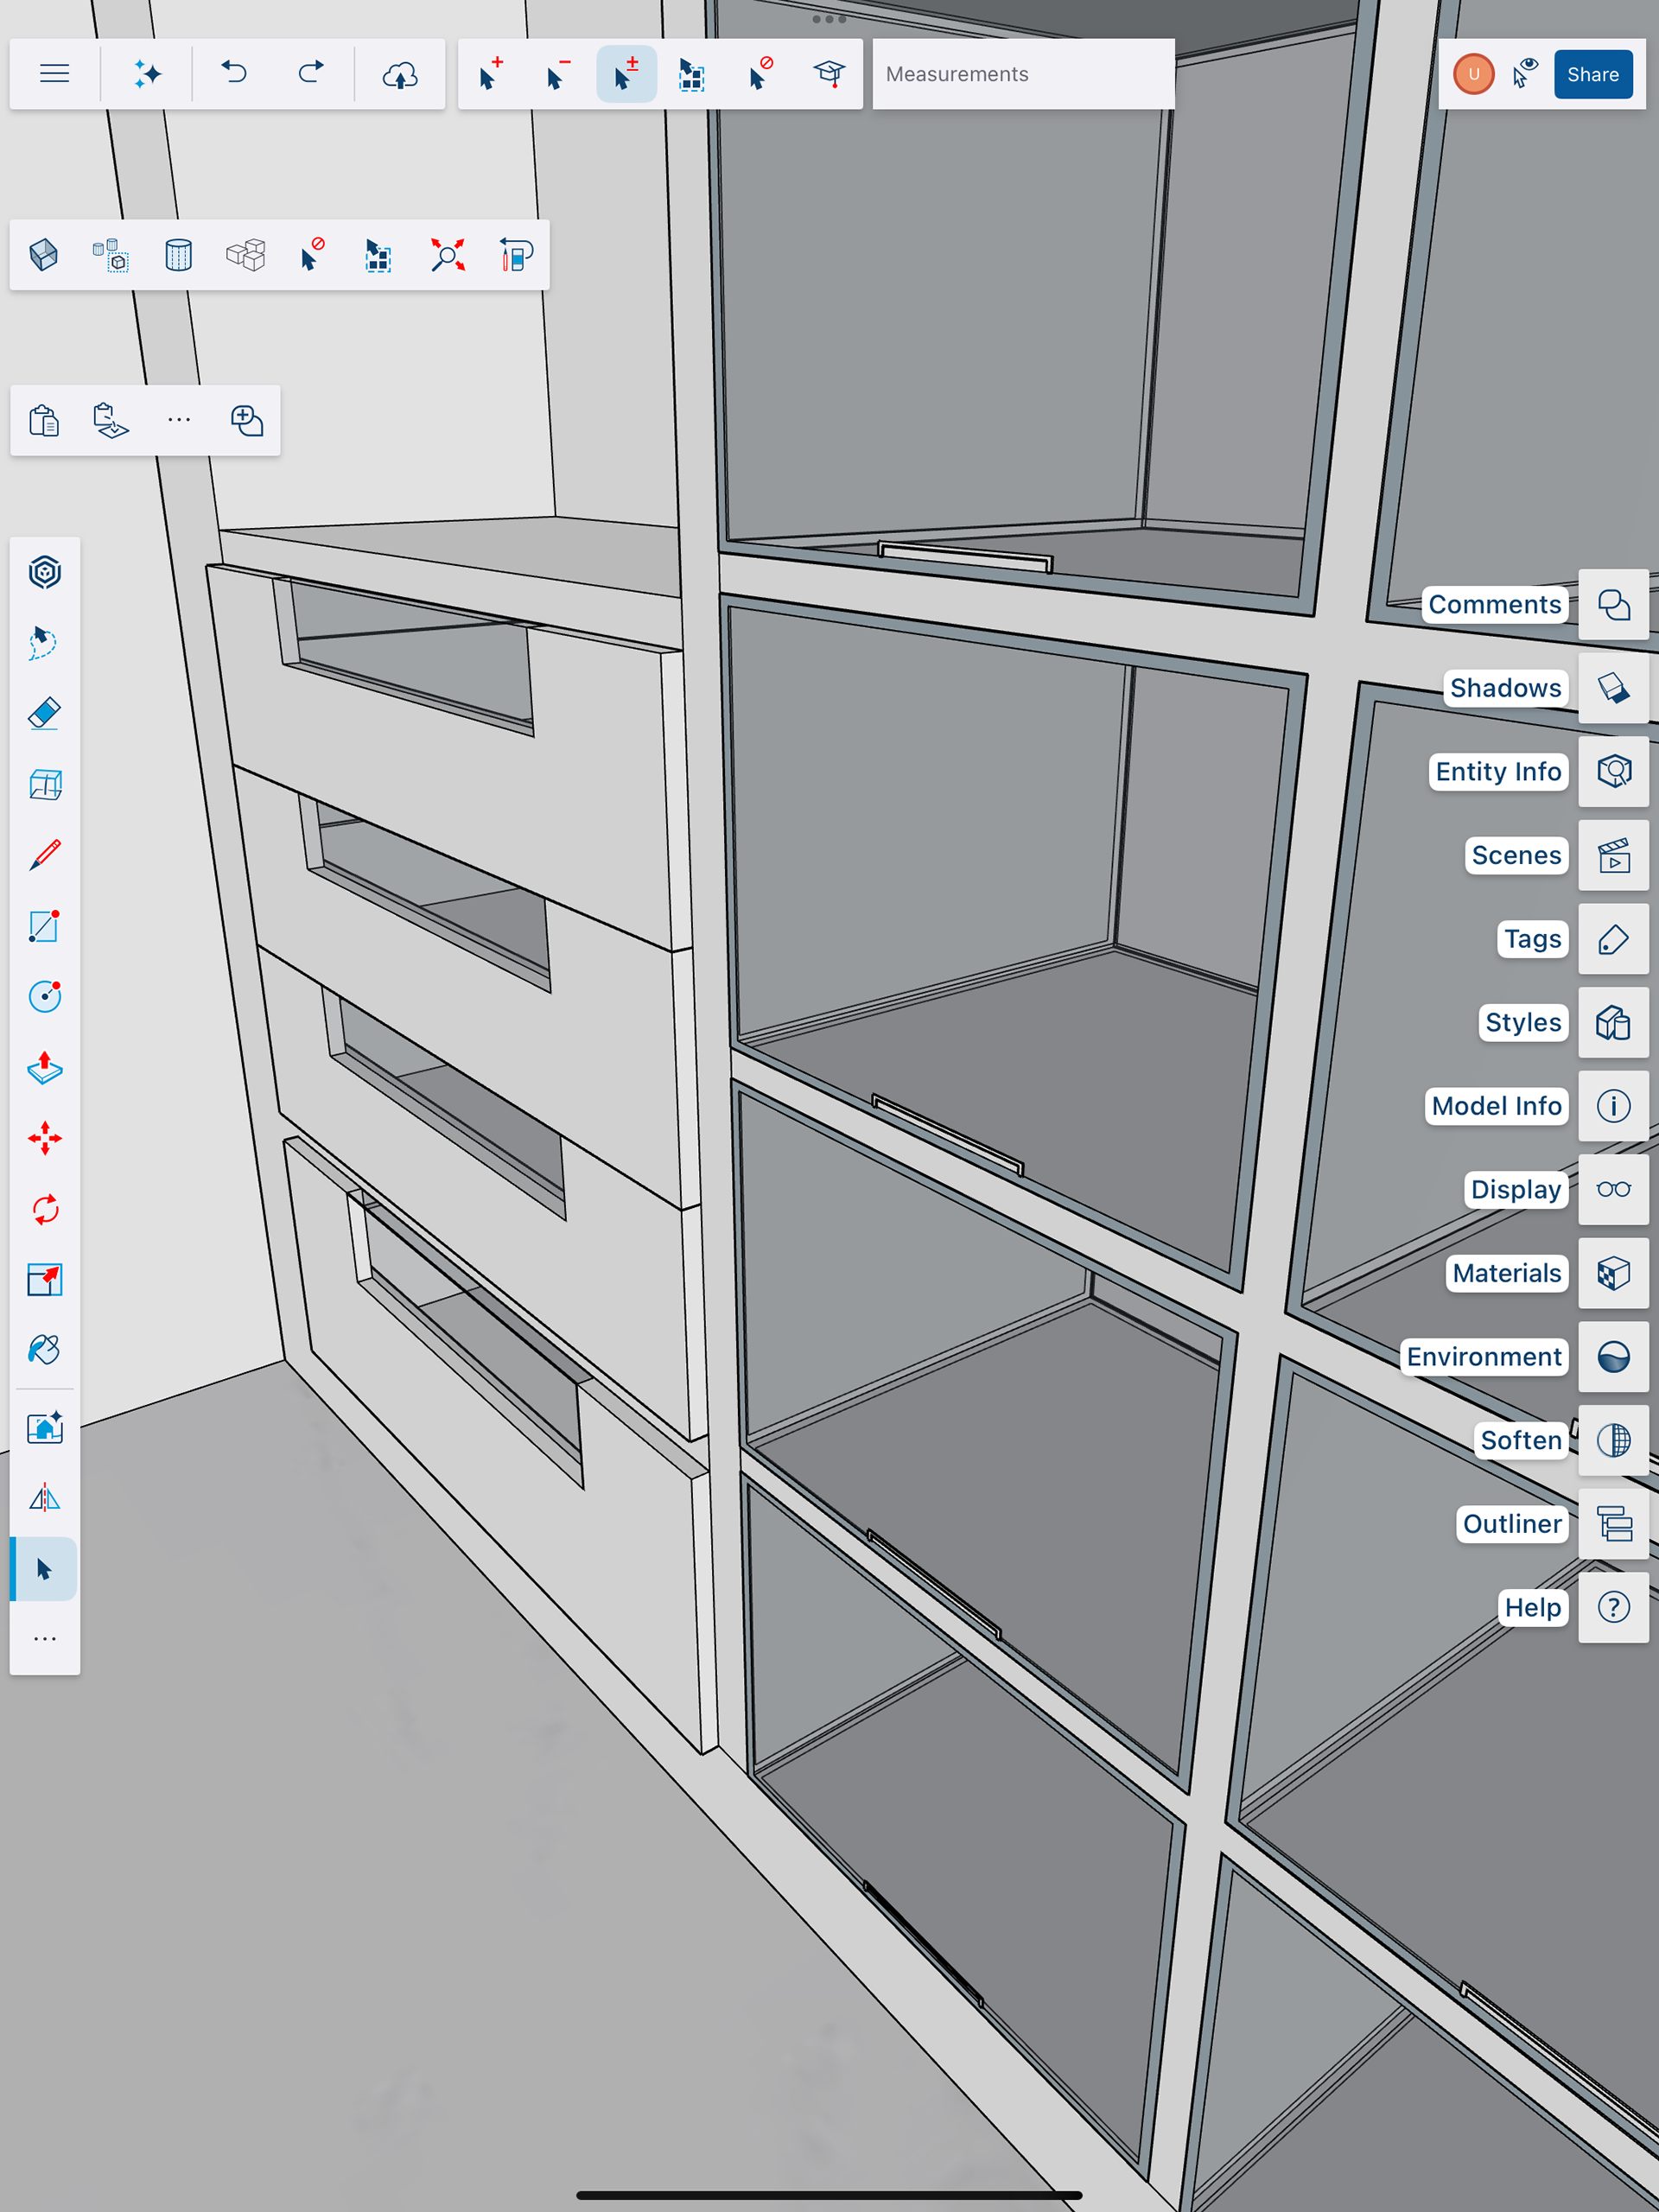Select the Eraser tool
This screenshot has width=1659, height=2212.
(45, 713)
